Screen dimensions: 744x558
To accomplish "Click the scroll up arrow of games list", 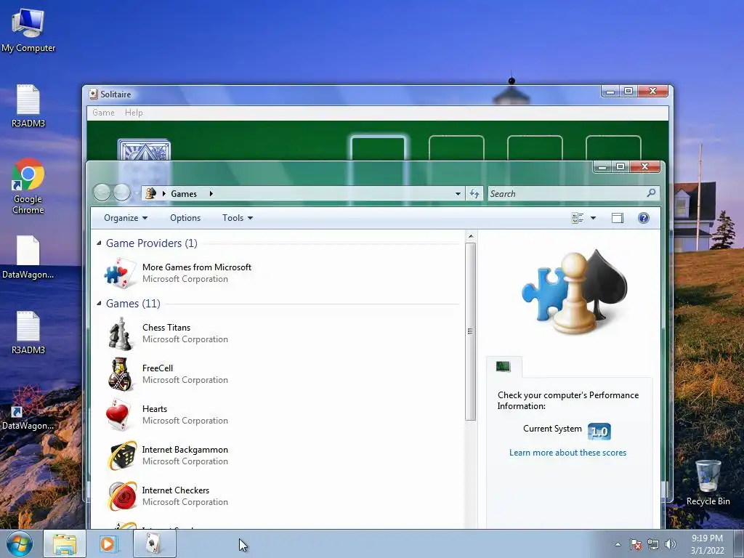I will 470,236.
